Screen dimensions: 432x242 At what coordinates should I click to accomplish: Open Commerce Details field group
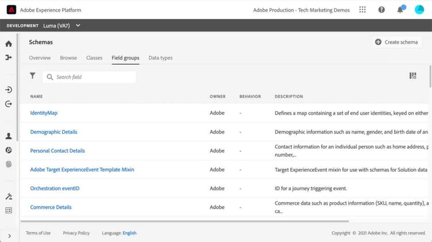coord(51,207)
